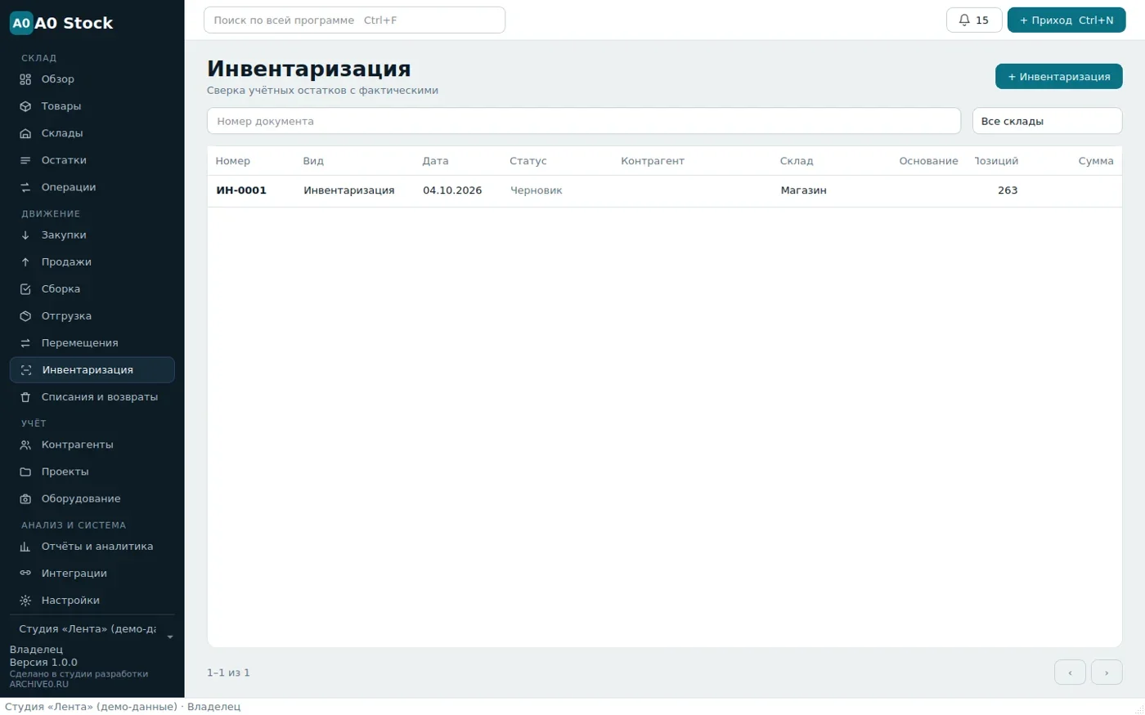Click the Товары box icon
This screenshot has height=715, width=1145.
(25, 106)
